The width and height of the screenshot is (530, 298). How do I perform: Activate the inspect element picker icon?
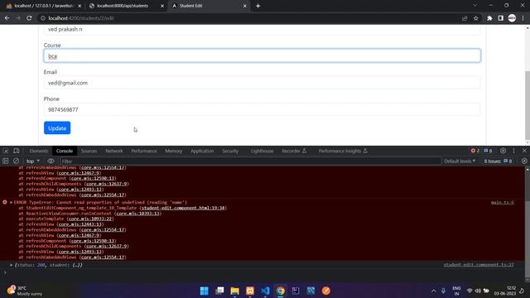(6, 151)
